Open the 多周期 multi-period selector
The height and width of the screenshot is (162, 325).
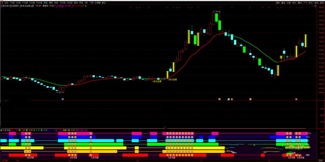tap(97, 3)
